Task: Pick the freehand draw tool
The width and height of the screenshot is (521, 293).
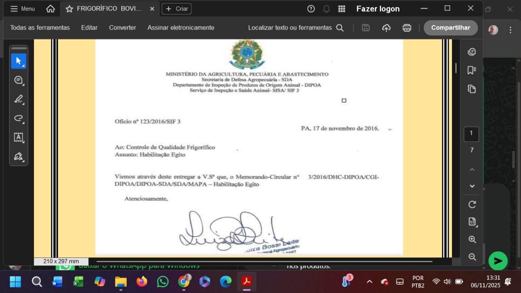Action: tap(19, 118)
